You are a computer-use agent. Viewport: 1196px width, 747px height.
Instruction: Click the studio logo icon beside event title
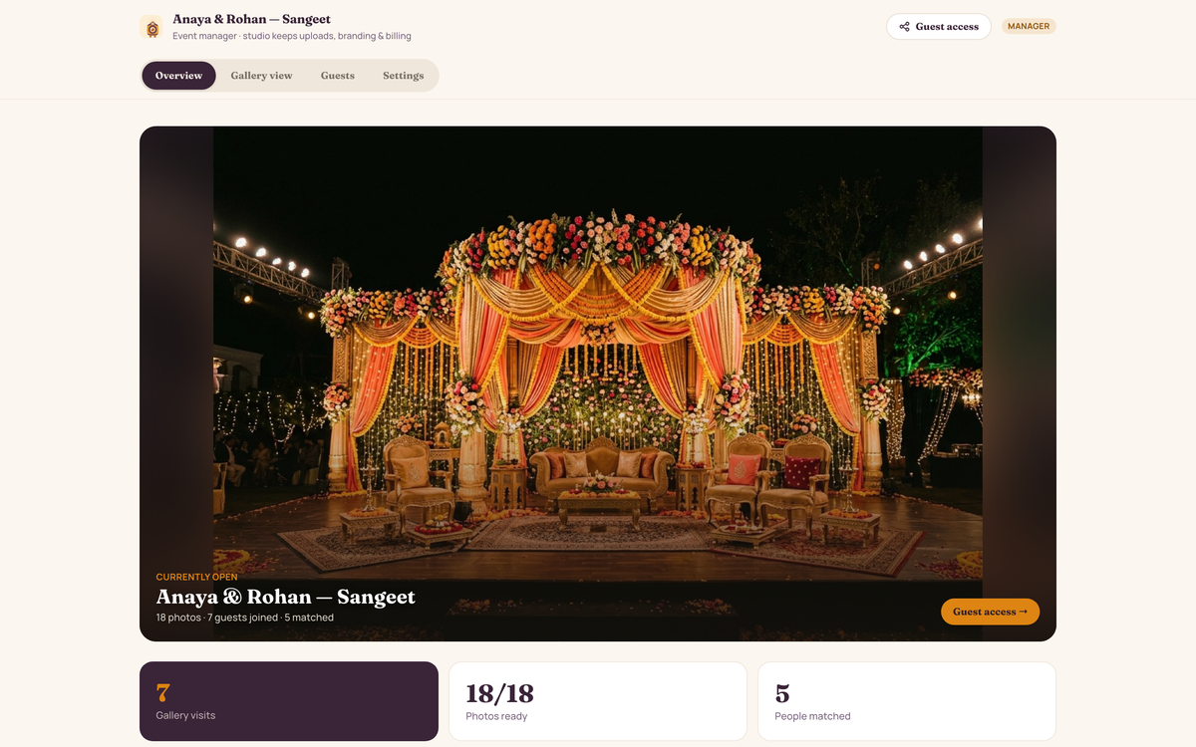click(152, 28)
